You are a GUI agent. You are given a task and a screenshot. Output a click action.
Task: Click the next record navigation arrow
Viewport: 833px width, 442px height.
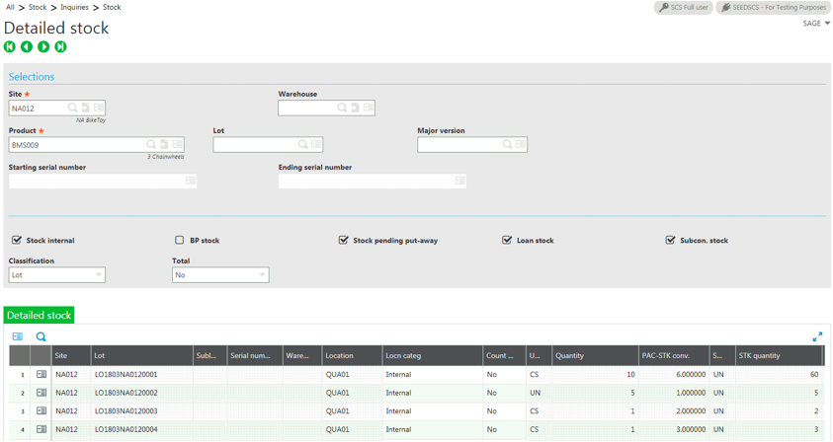43,46
